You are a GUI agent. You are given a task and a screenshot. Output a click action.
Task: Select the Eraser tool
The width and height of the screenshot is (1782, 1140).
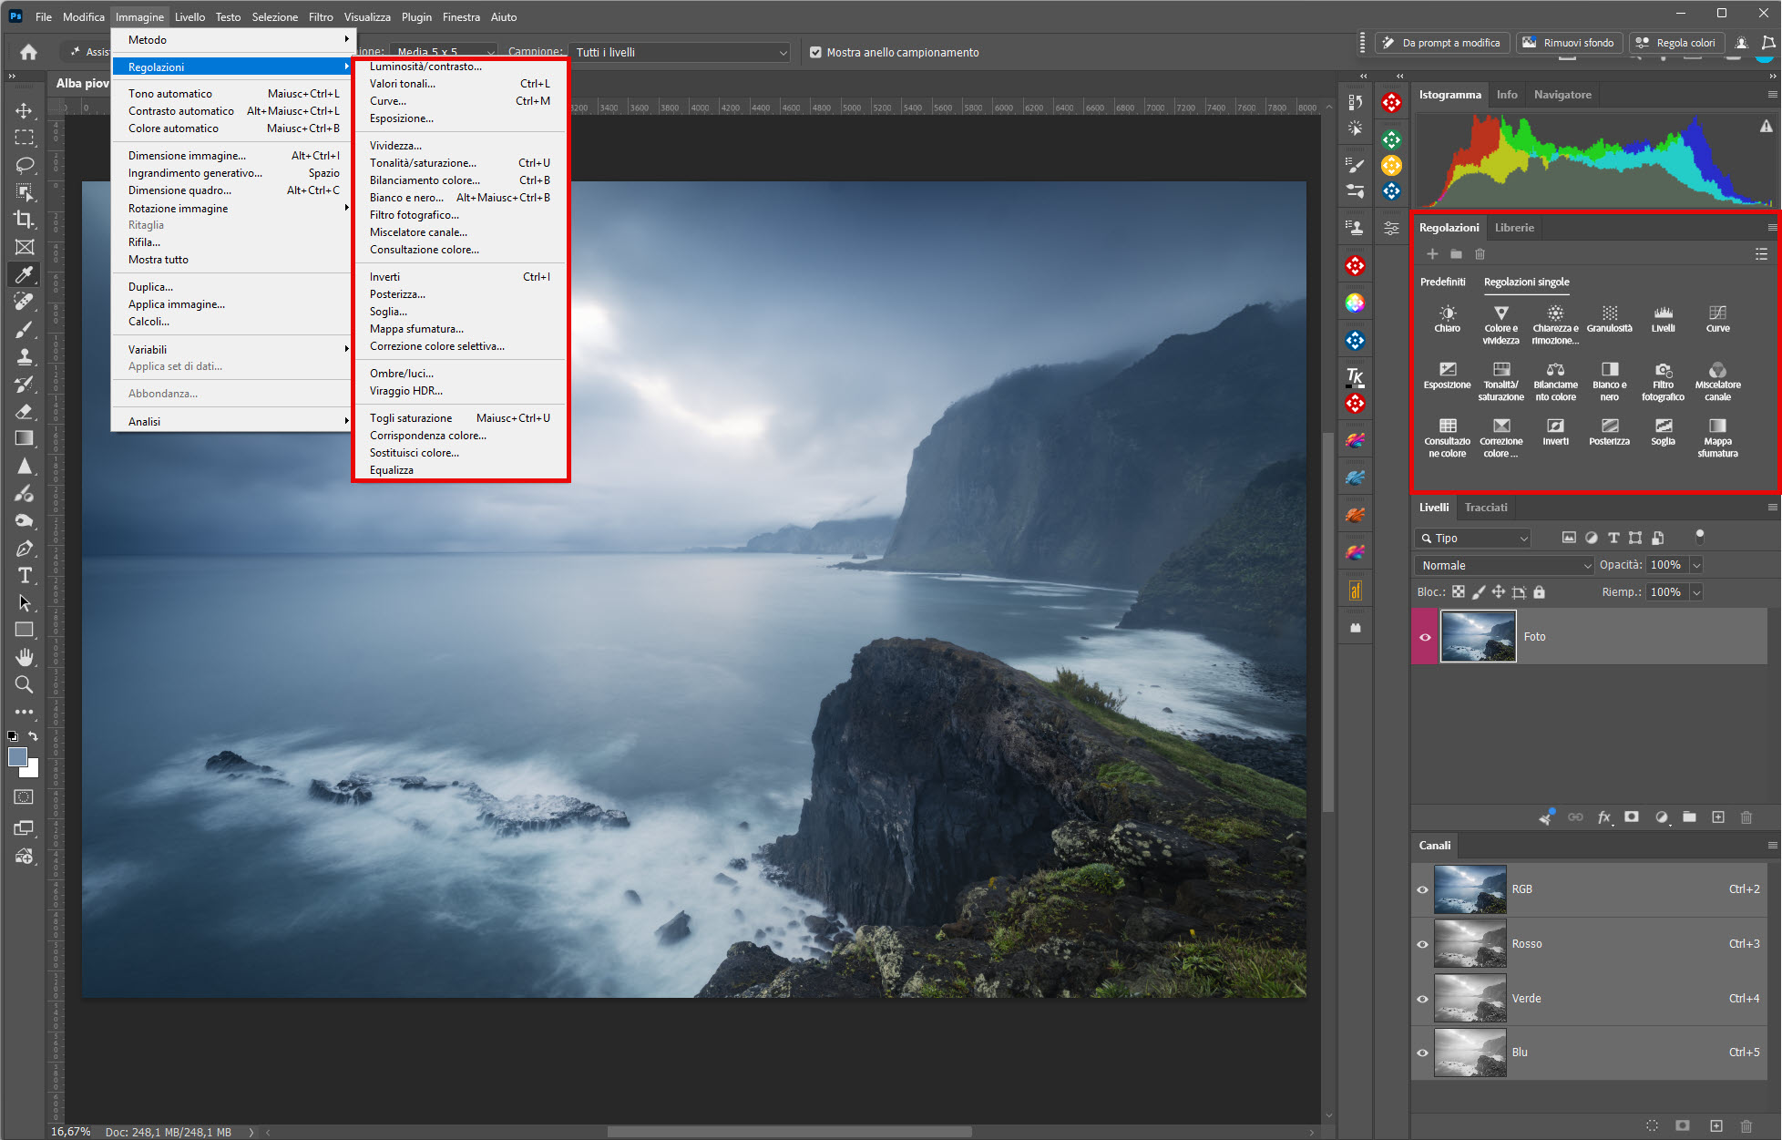(x=25, y=411)
